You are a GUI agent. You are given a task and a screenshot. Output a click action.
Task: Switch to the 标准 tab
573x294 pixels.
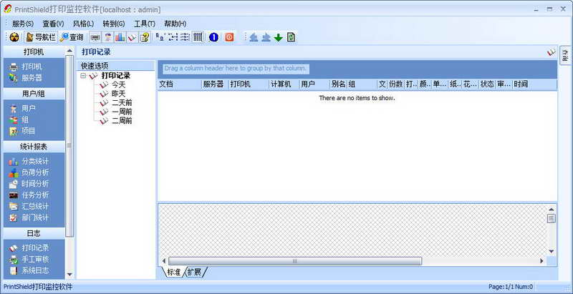coord(173,272)
